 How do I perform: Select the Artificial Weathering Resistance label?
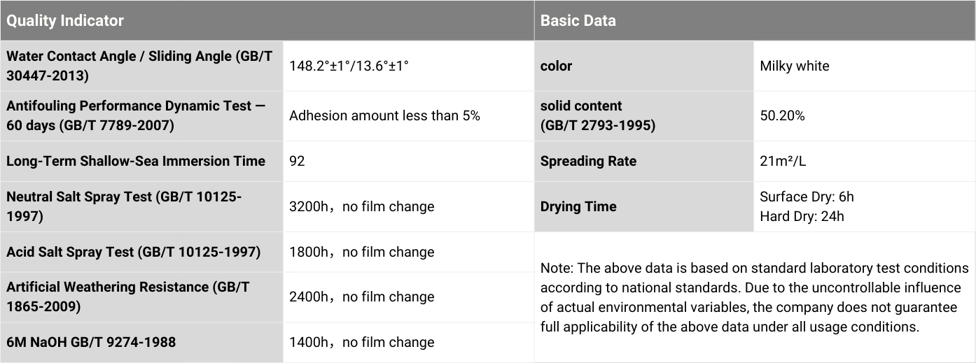coord(128,297)
